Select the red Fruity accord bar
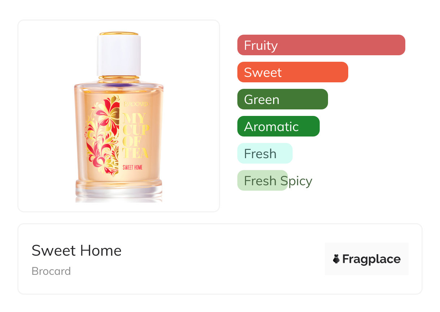This screenshot has width=440, height=312. click(x=321, y=45)
